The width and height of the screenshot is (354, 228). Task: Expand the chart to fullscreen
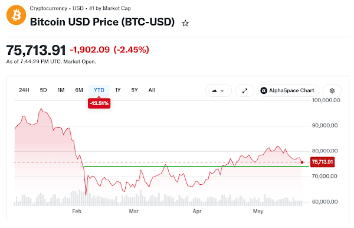coord(245,90)
